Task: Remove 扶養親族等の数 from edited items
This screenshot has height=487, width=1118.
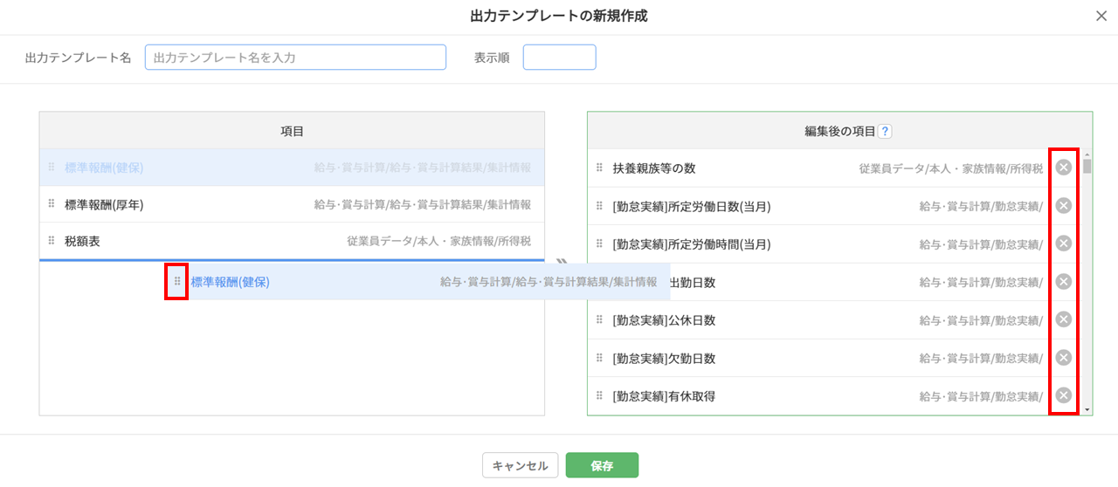Action: point(1063,168)
